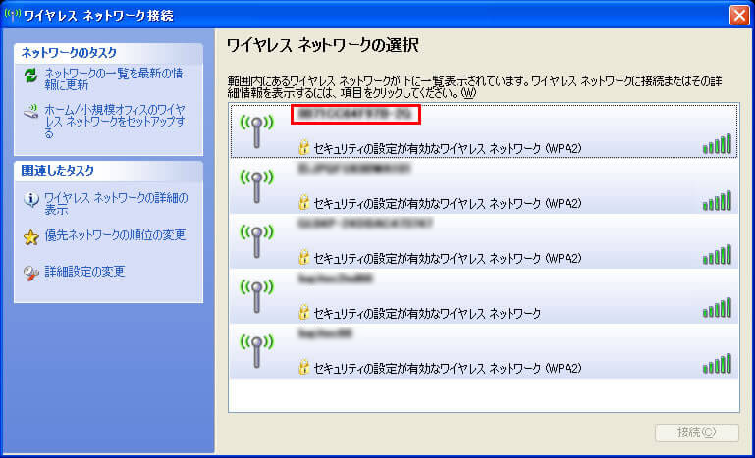Click the wrench icon beside 詳細設定の変更
The height and width of the screenshot is (458, 755).
coord(30,274)
